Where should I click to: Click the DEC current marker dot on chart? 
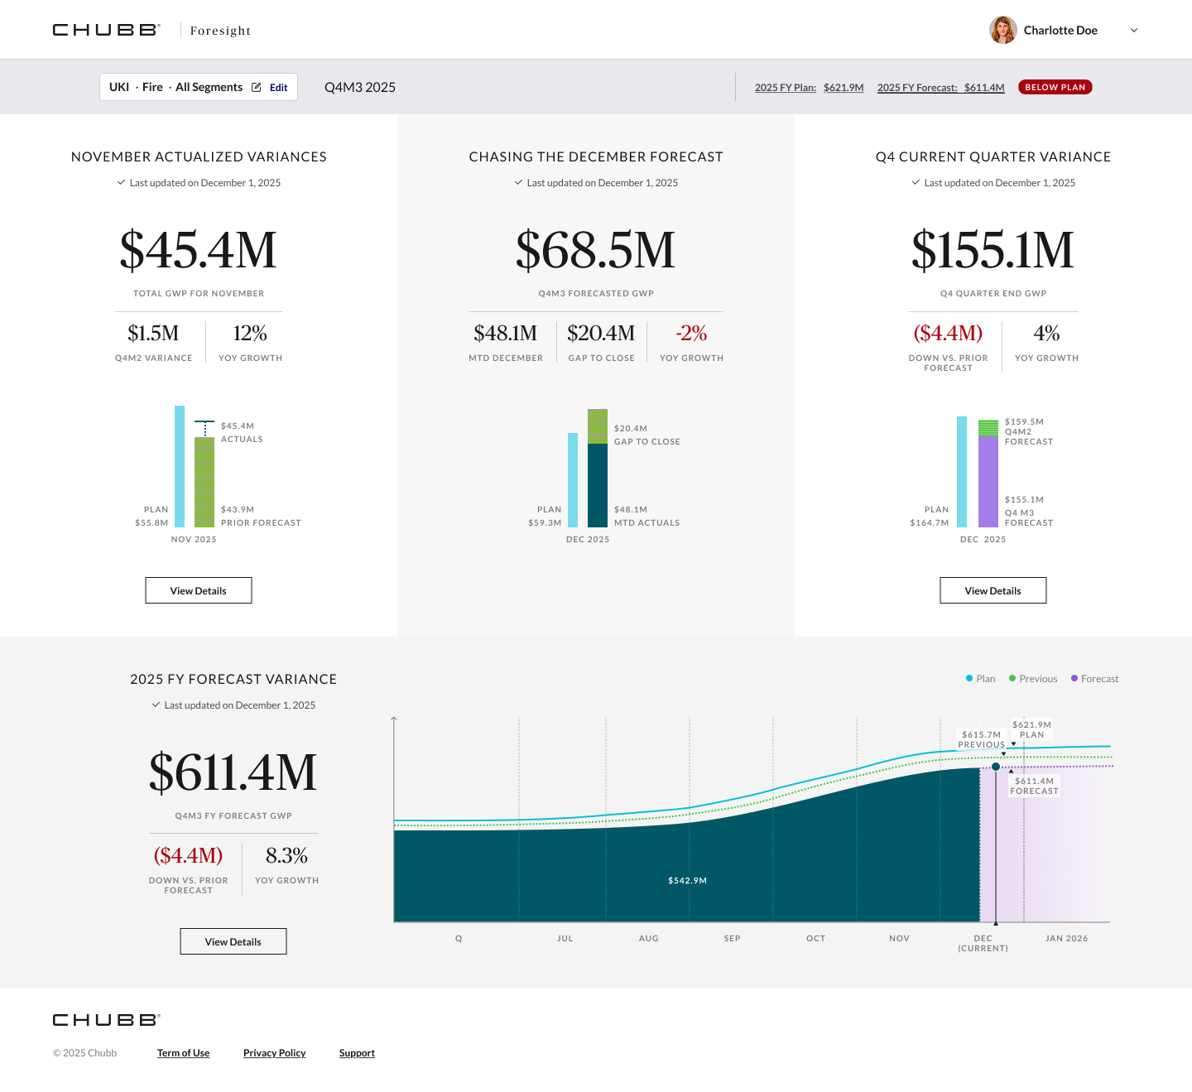coord(996,767)
